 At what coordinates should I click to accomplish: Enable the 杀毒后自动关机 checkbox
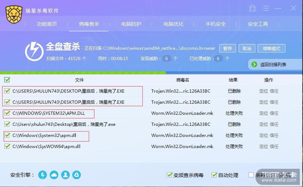[x=251, y=175]
